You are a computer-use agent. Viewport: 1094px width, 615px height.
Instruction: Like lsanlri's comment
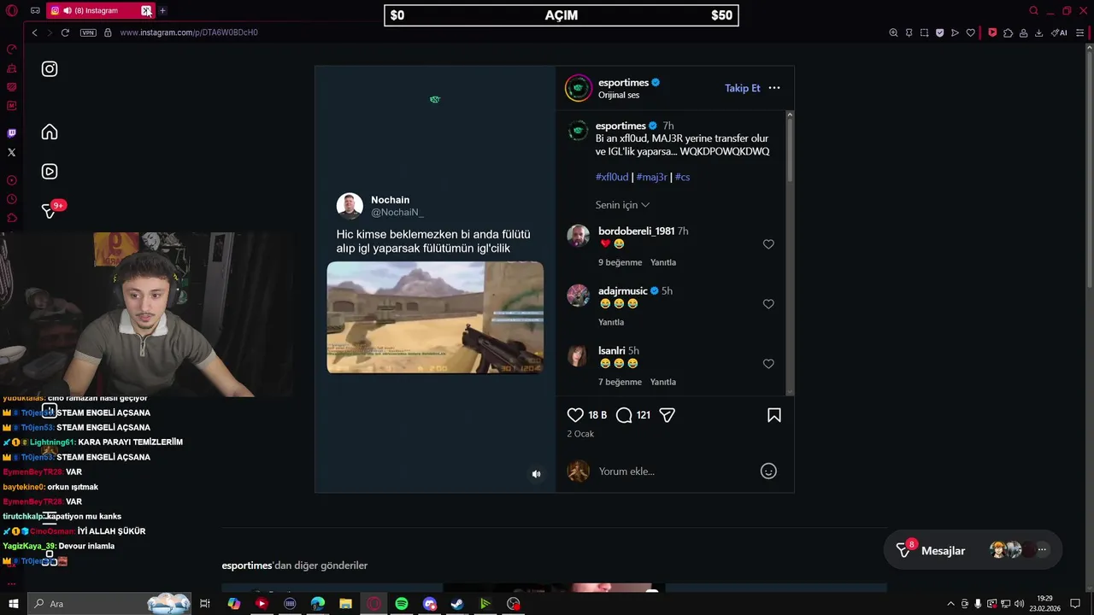768,364
